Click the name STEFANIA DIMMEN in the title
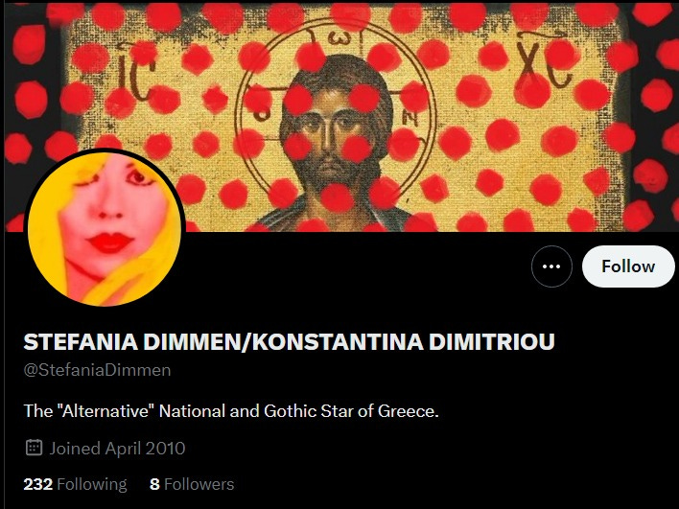This screenshot has width=679, height=509. click(x=129, y=341)
